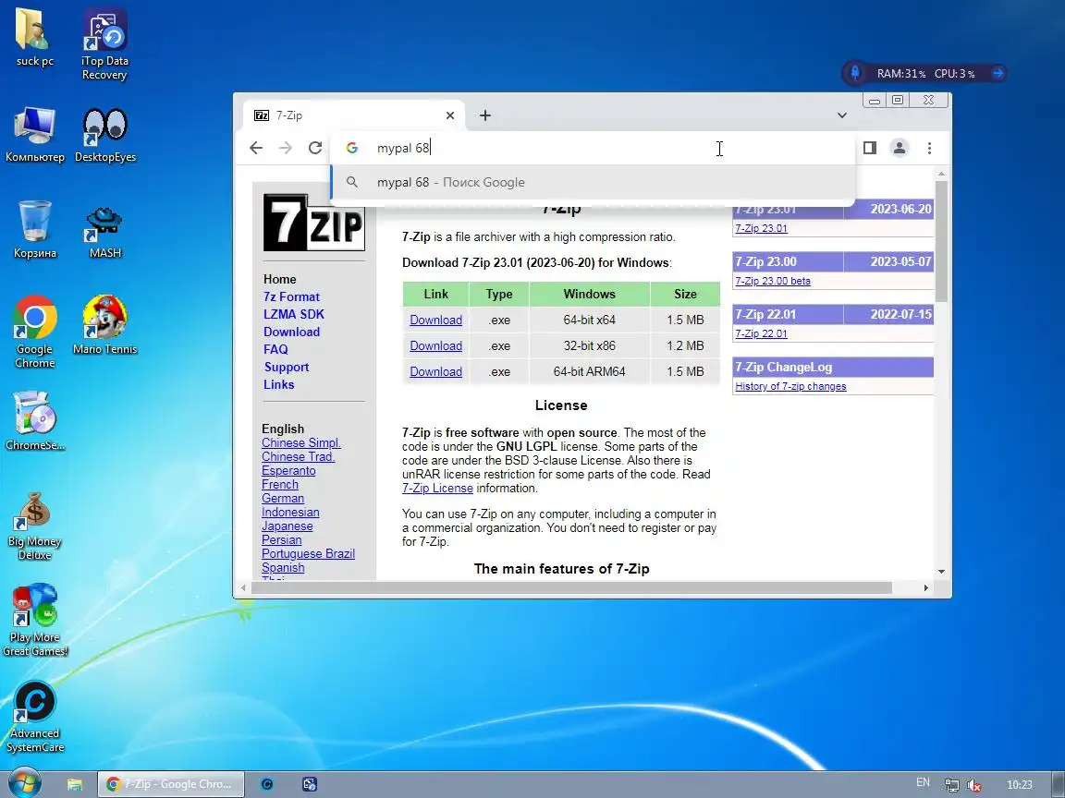Screen dimensions: 1065x798
Task: Open the 7z Format sidebar link
Action: [291, 296]
